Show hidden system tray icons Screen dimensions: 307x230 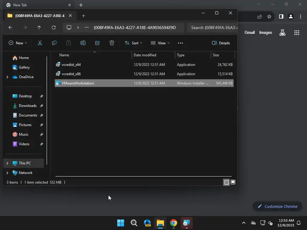[244, 223]
